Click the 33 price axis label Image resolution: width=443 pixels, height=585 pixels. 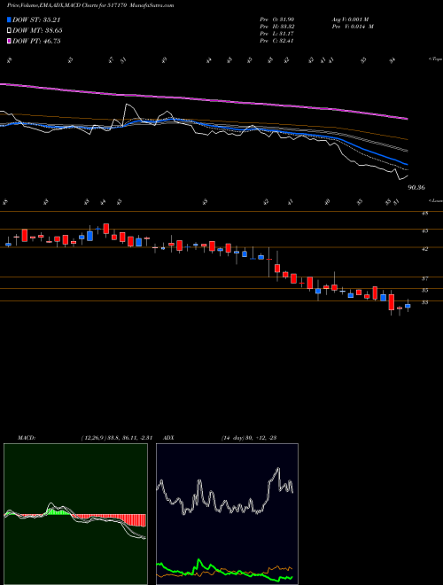coord(424,302)
